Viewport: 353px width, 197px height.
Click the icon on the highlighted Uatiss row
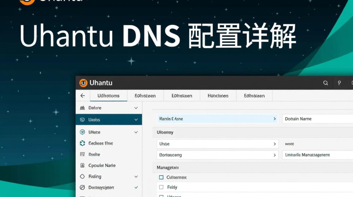[82, 120]
